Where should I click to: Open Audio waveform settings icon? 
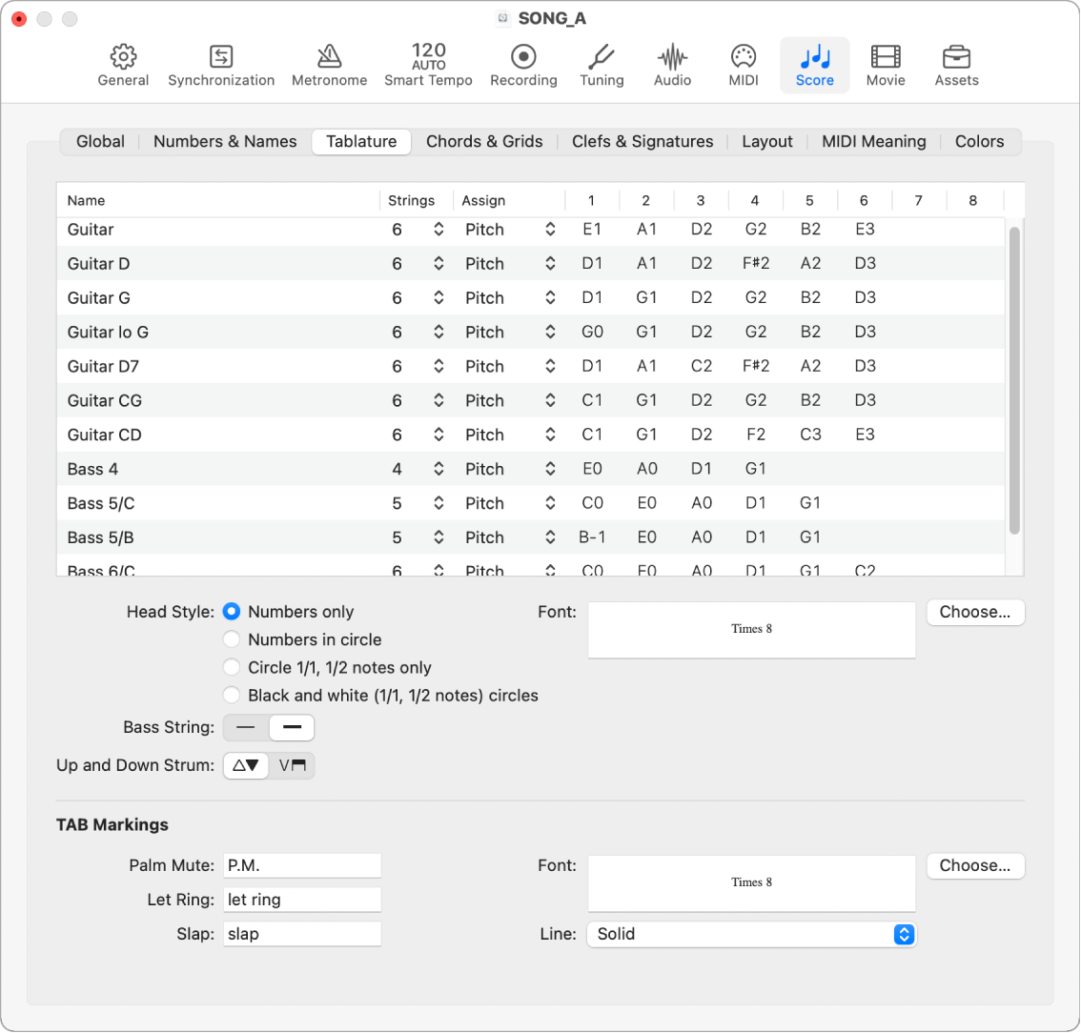(x=672, y=66)
